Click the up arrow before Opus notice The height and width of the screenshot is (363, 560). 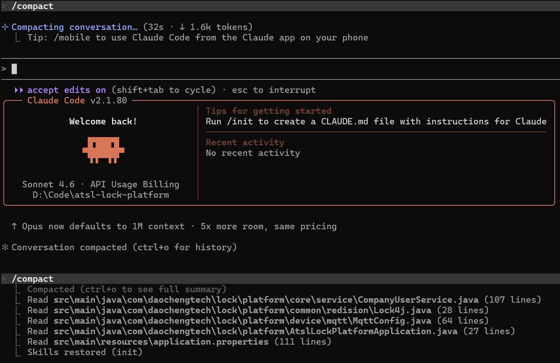coord(14,226)
